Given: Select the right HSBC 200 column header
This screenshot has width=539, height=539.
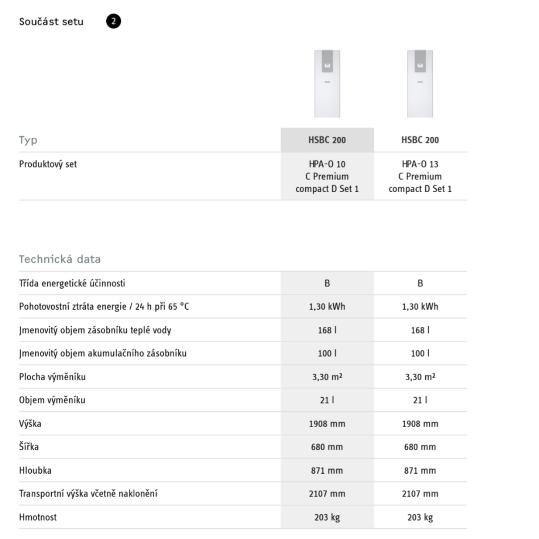Looking at the screenshot, I should coord(420,140).
